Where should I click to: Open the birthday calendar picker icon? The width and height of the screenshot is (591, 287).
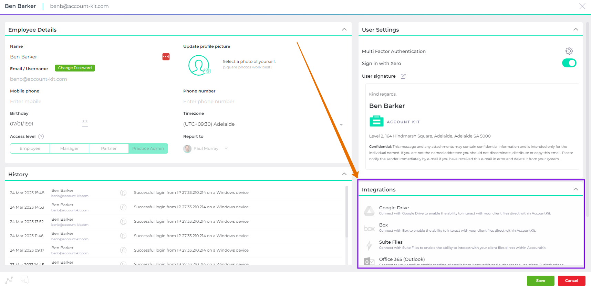pyautogui.click(x=85, y=123)
